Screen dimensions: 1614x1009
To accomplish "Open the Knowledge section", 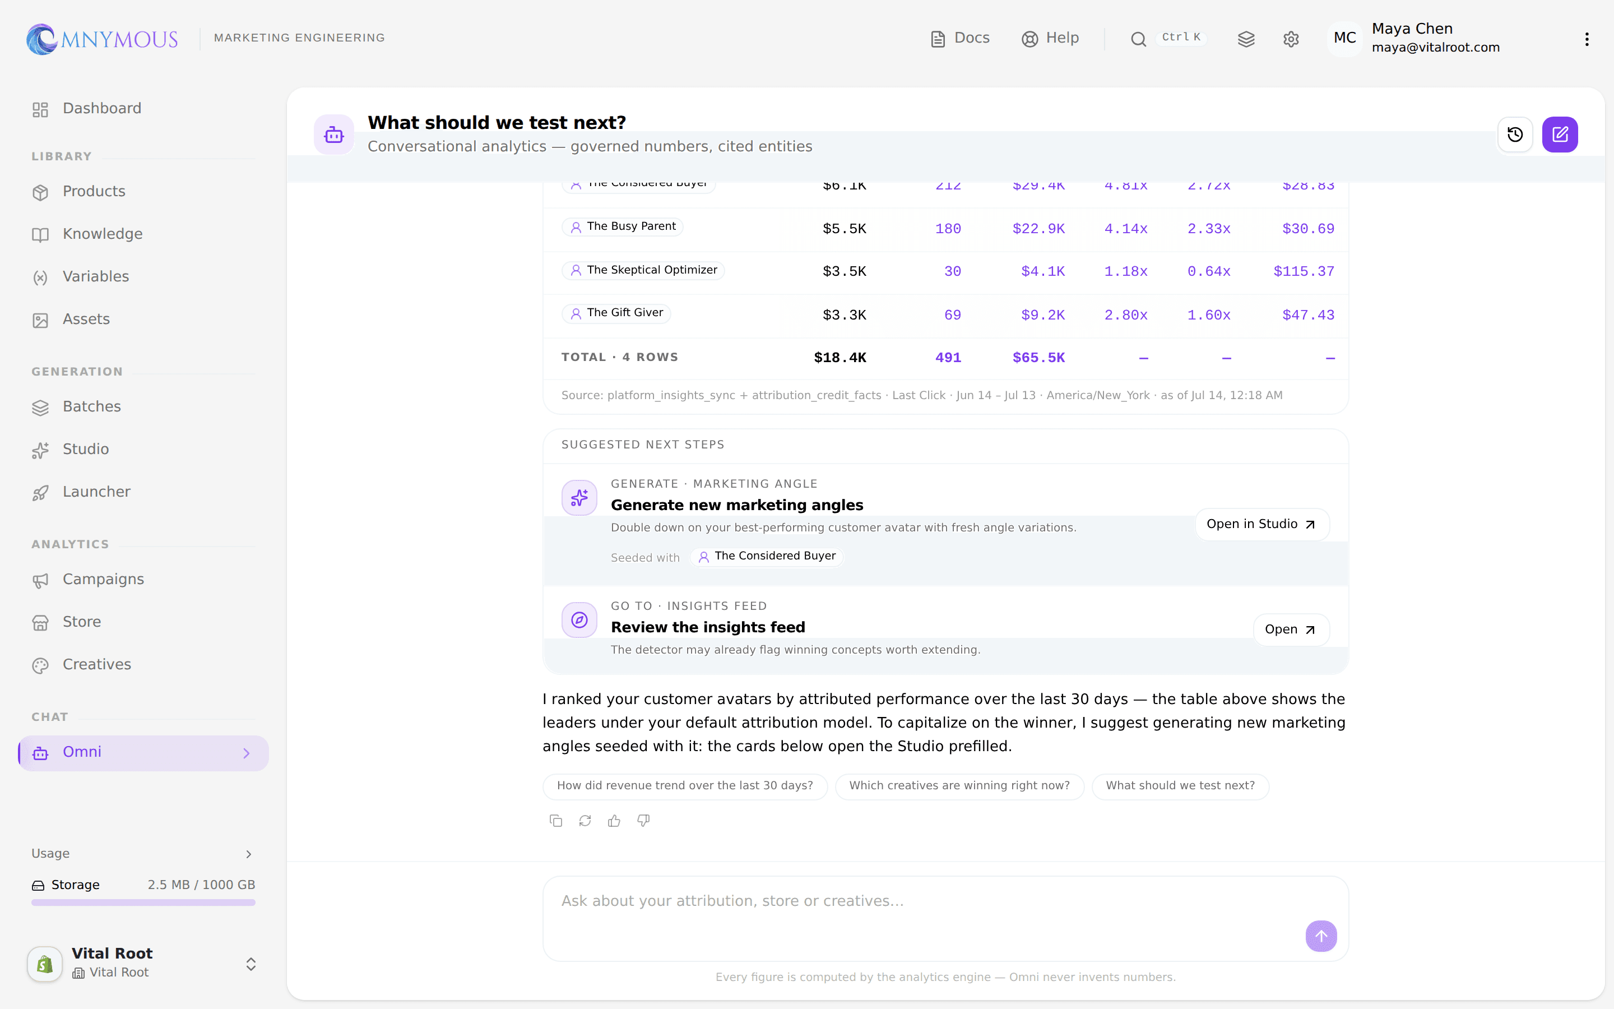I will pyautogui.click(x=143, y=234).
